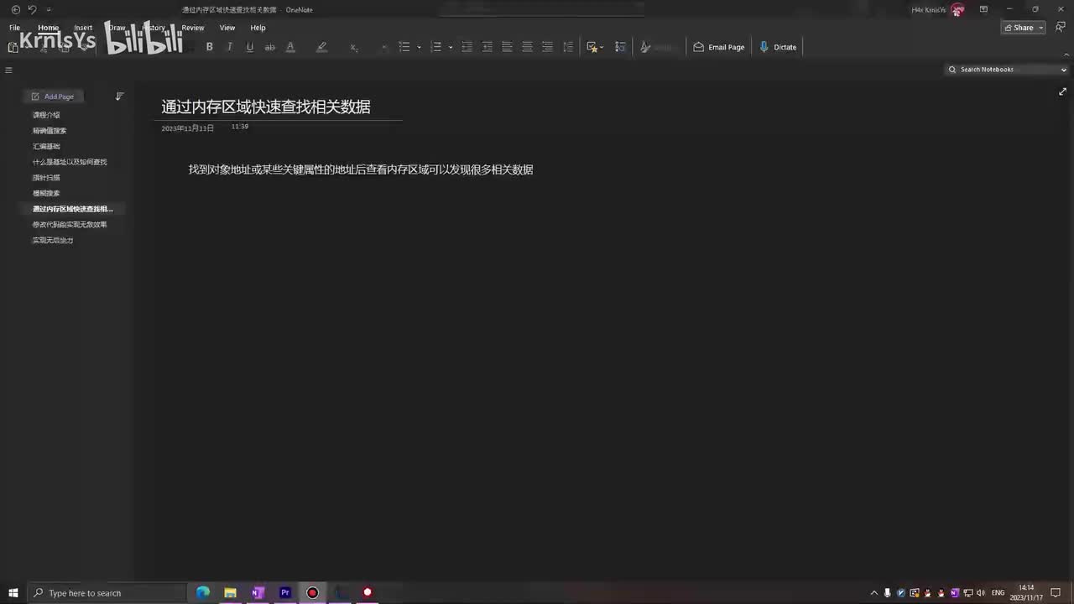1074x604 pixels.
Task: Open Windows Start menu
Action: [x=13, y=593]
